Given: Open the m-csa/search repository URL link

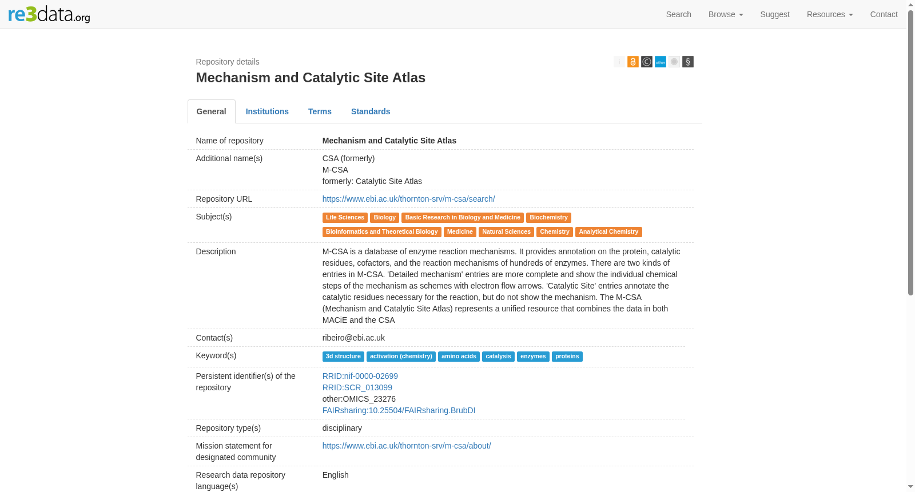Looking at the screenshot, I should pyautogui.click(x=408, y=199).
